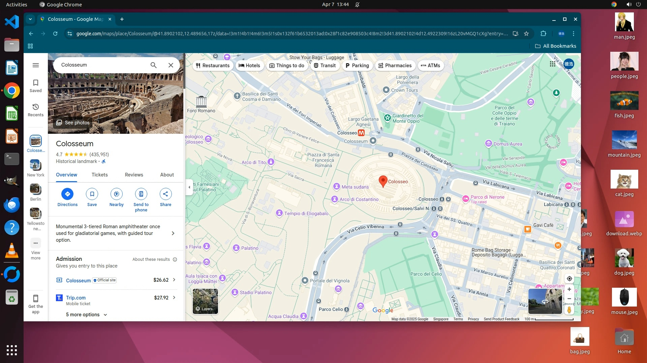
Task: Toggle the Layers satellite view thumbnail
Action: pyautogui.click(x=205, y=301)
